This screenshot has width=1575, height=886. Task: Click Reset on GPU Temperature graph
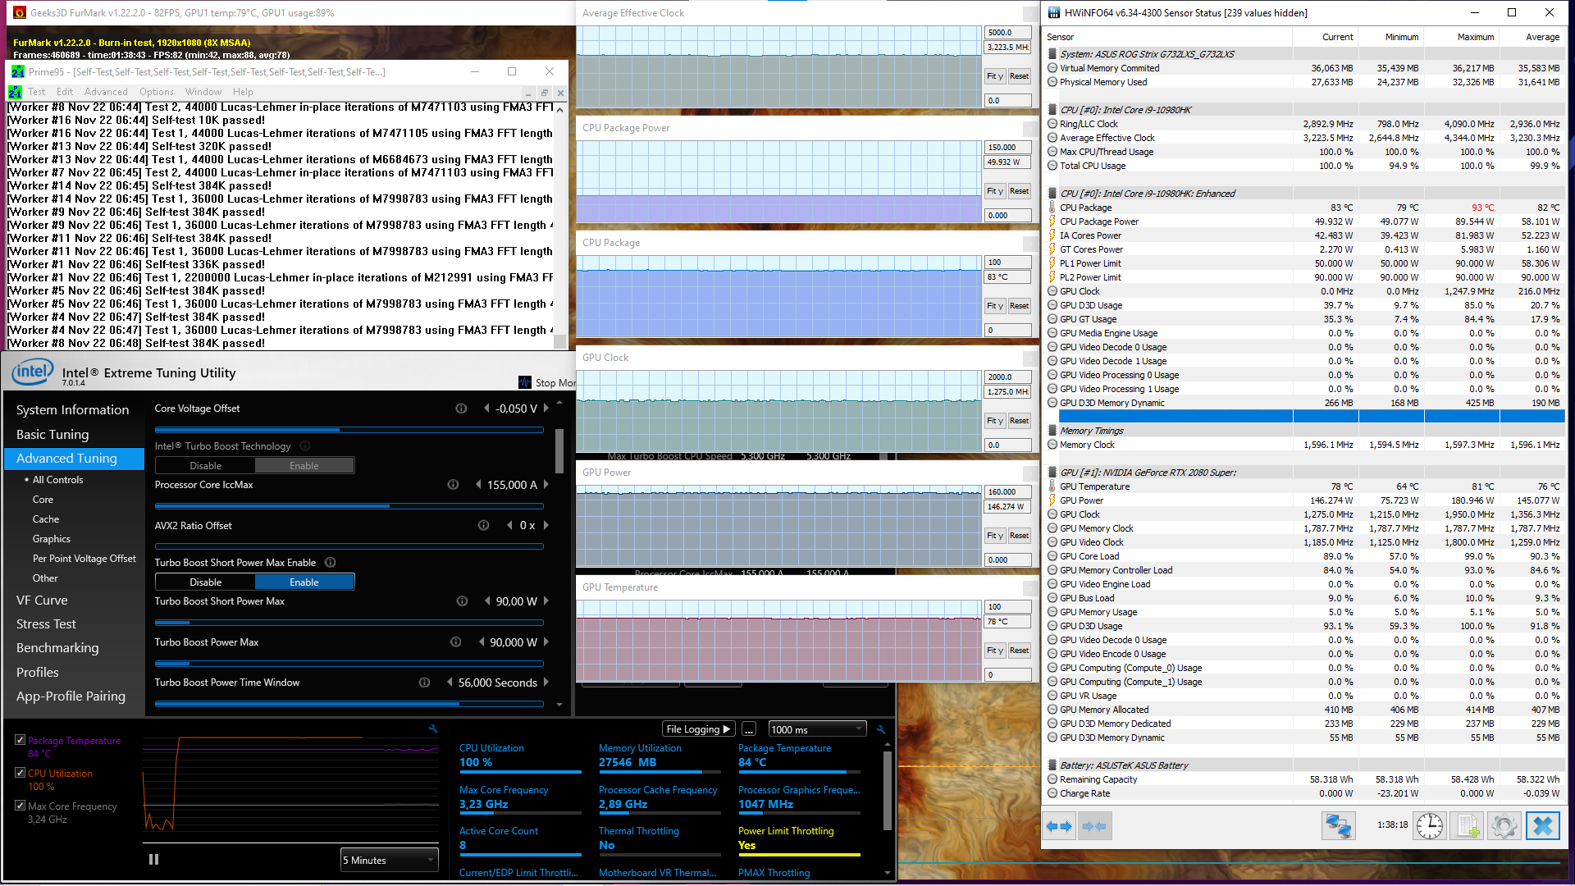click(x=1020, y=651)
